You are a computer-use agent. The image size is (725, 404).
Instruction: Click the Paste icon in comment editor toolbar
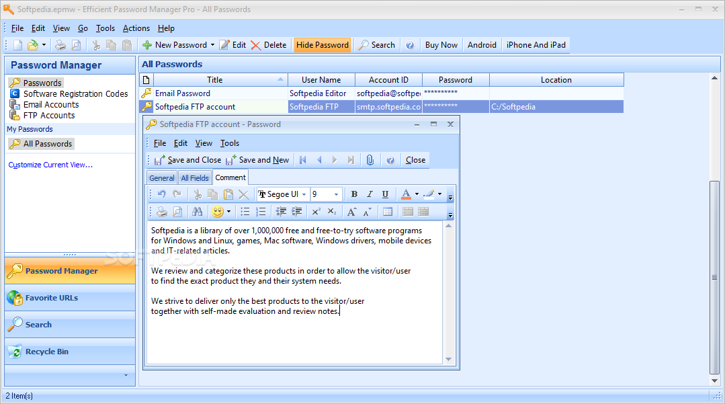click(228, 194)
